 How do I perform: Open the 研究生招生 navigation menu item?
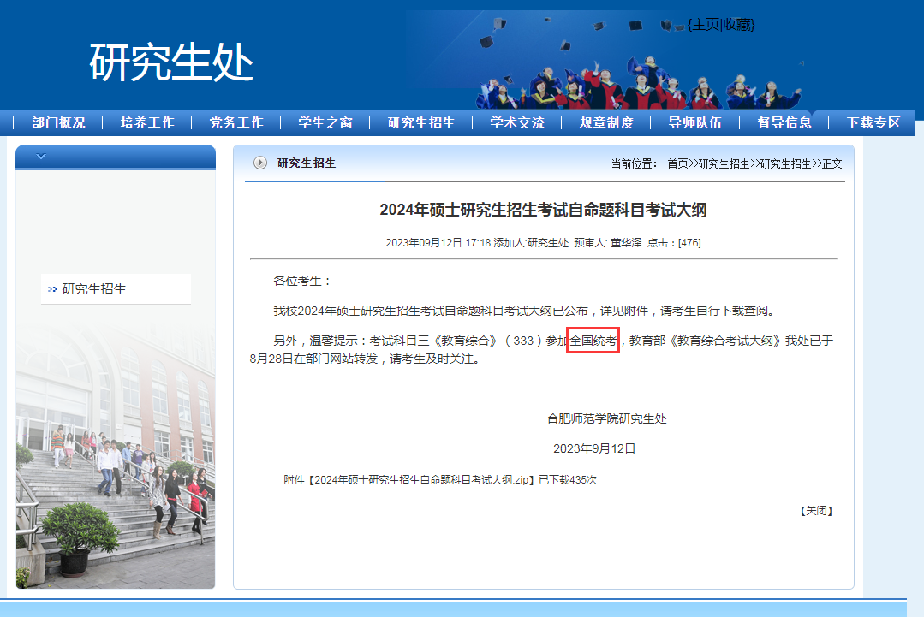click(x=421, y=122)
